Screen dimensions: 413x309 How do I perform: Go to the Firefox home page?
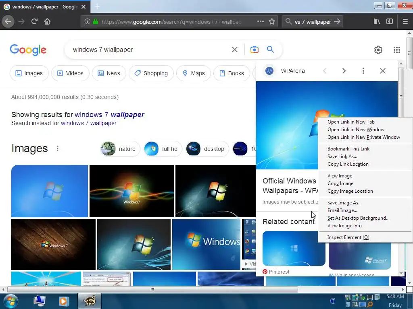click(47, 21)
